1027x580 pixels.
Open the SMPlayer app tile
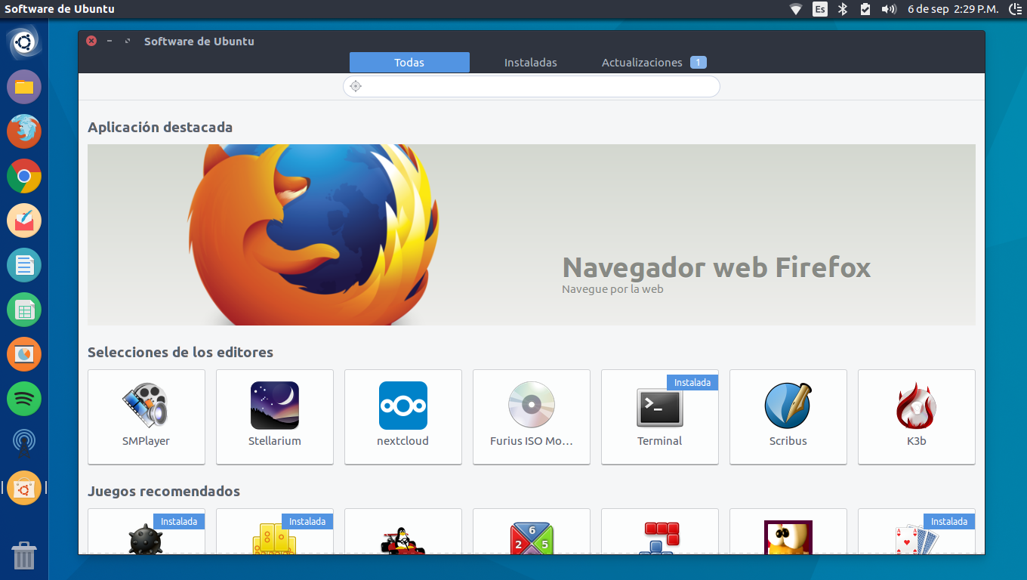click(x=146, y=417)
